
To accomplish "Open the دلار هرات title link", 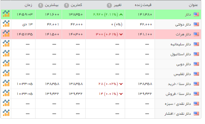I will [183, 34].
